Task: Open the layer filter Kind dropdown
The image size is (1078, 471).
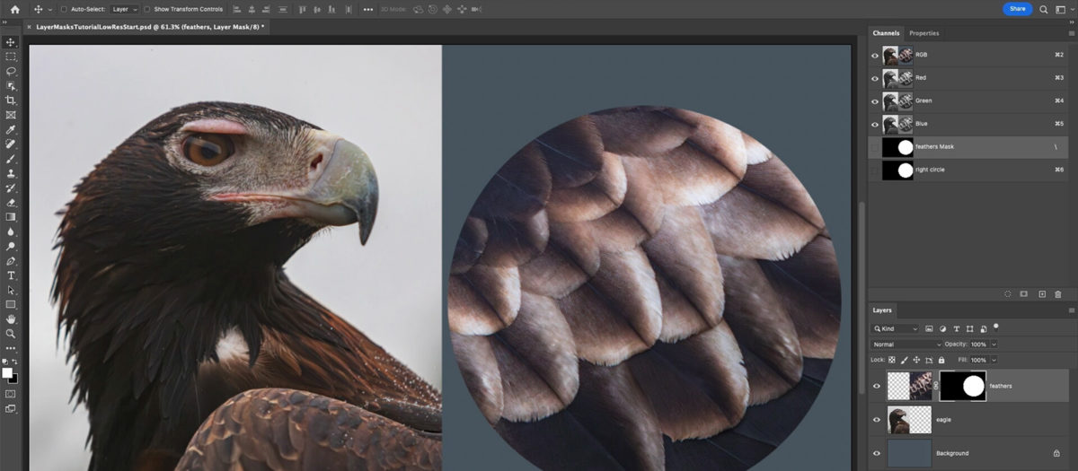Action: pyautogui.click(x=895, y=329)
